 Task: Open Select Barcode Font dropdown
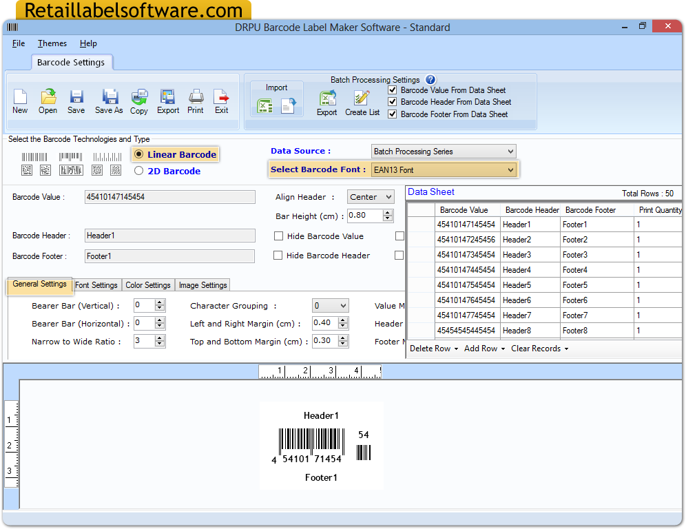(444, 169)
